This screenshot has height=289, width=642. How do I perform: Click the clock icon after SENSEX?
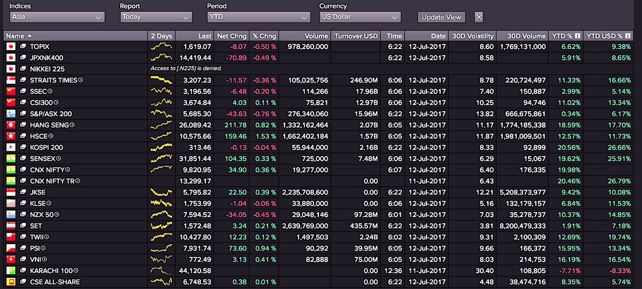pyautogui.click(x=59, y=158)
